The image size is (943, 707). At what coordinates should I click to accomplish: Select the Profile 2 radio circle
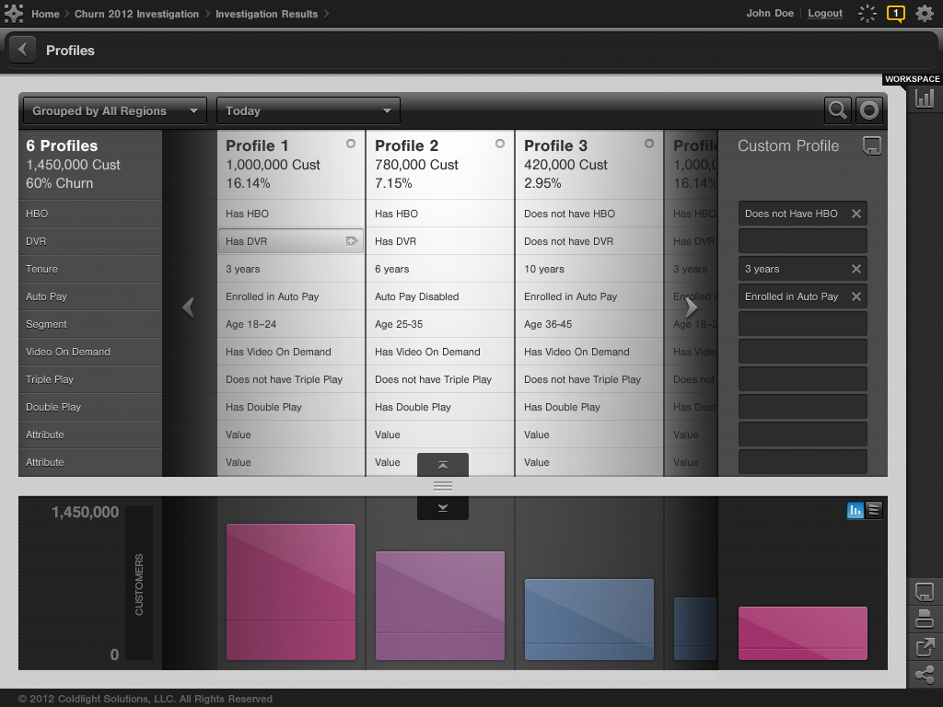pyautogui.click(x=500, y=144)
